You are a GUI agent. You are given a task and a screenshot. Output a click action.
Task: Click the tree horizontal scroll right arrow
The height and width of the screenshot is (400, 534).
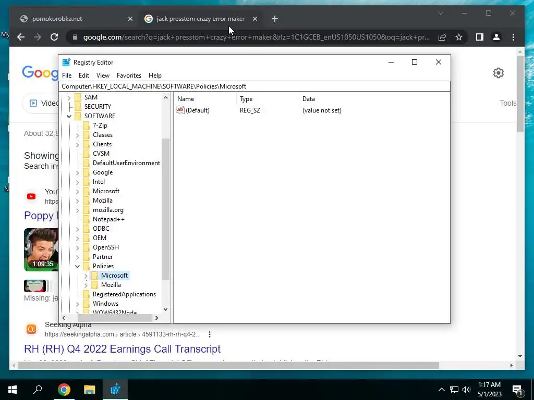pyautogui.click(x=156, y=318)
